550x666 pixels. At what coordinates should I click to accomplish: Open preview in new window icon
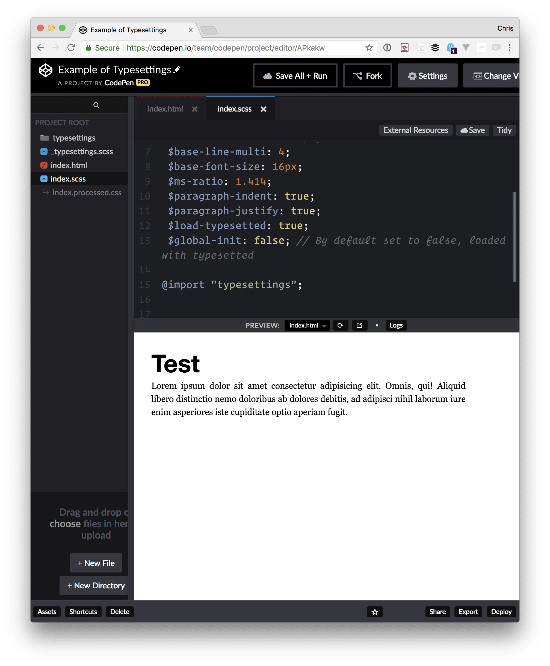click(x=359, y=325)
